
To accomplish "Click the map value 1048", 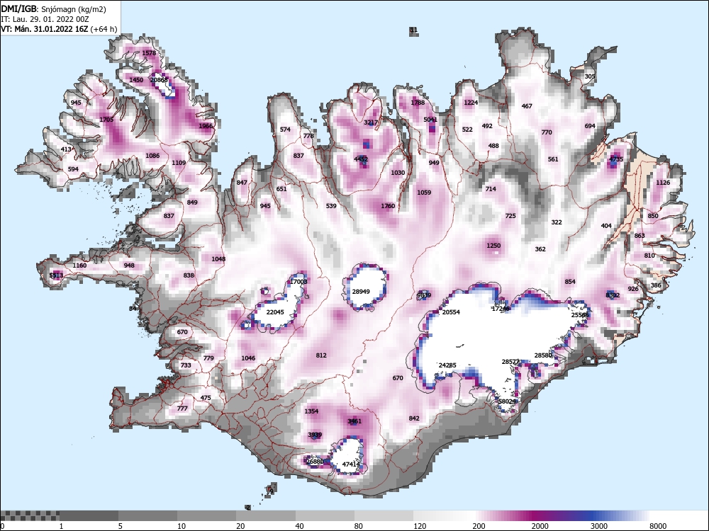I will [218, 259].
